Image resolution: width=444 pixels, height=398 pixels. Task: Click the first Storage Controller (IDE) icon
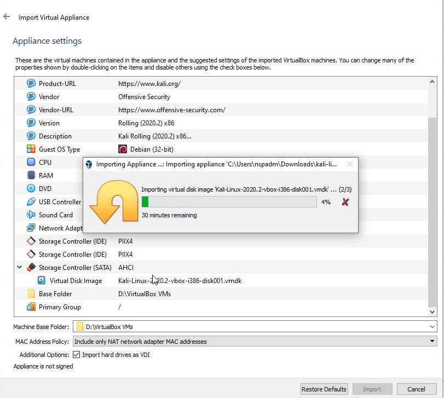click(31, 241)
